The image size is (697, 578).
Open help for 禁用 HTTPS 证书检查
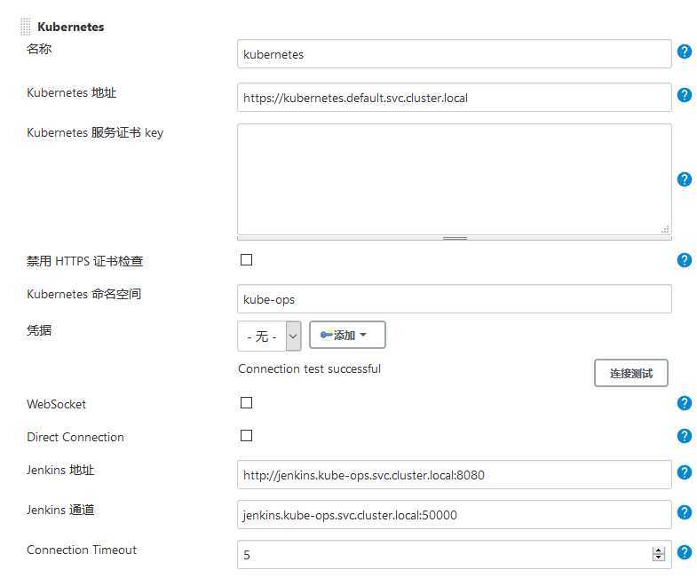point(684,260)
